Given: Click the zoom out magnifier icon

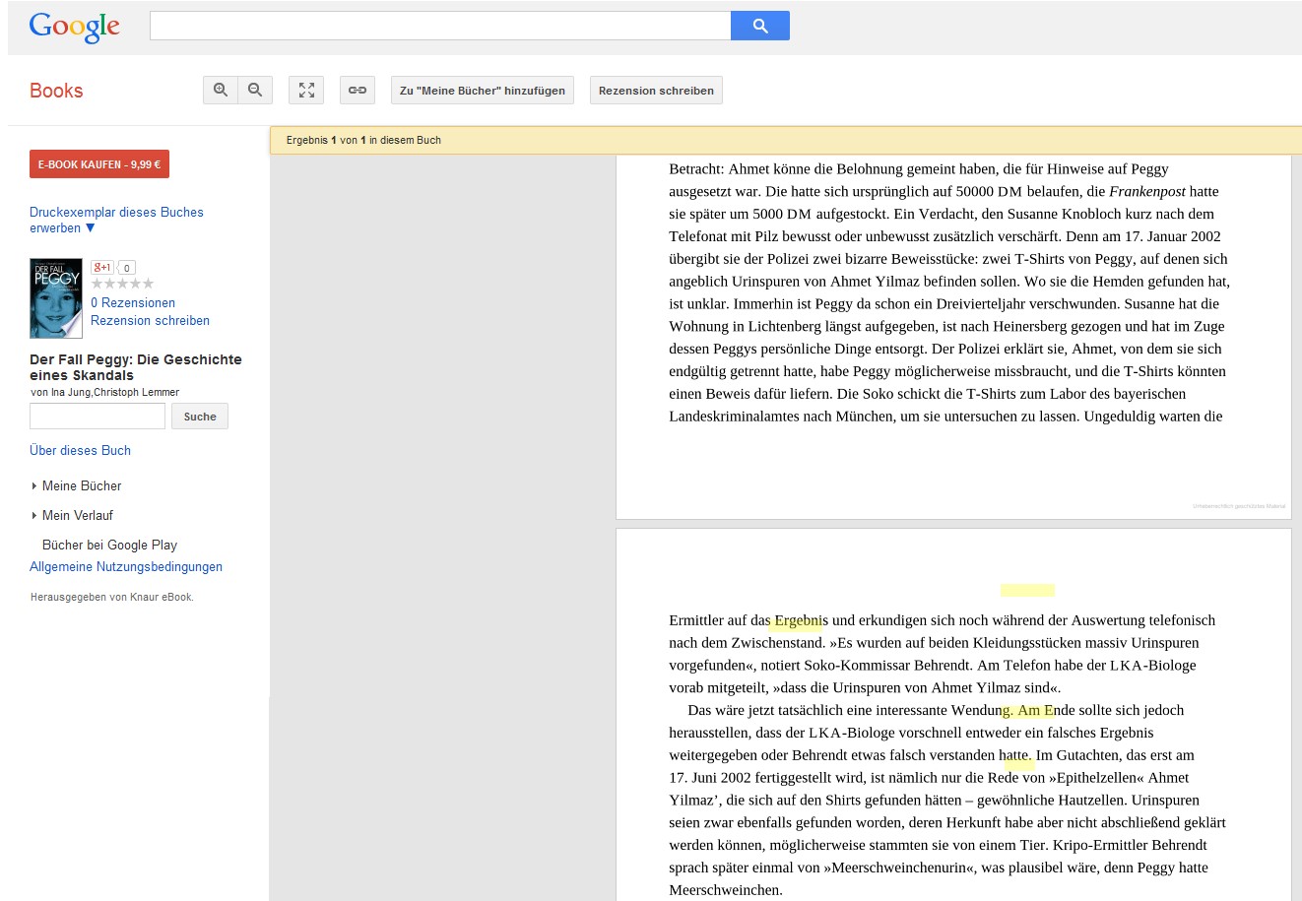Looking at the screenshot, I should (x=255, y=91).
